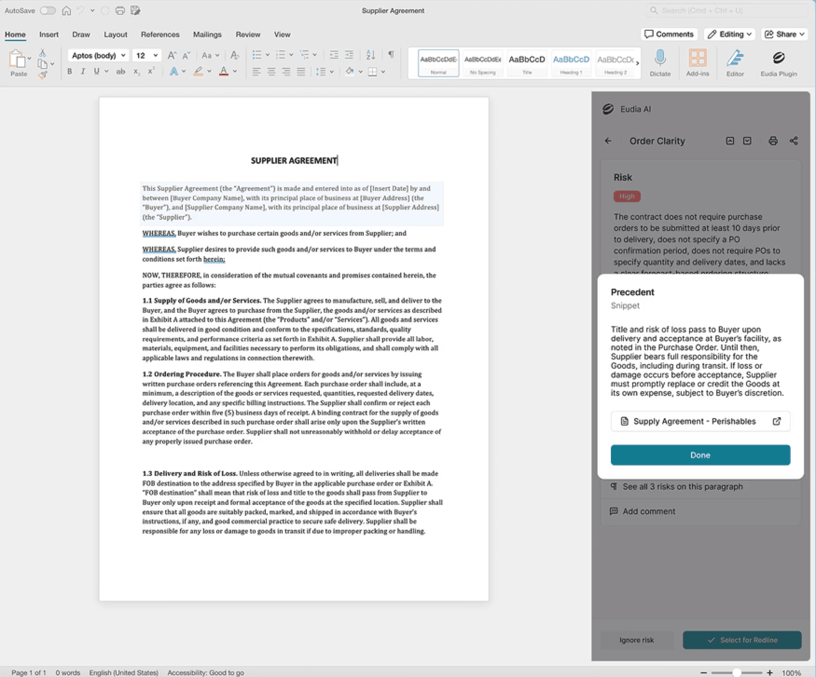816x677 pixels.
Task: Click the share icon in Order Clarity header
Action: (794, 141)
